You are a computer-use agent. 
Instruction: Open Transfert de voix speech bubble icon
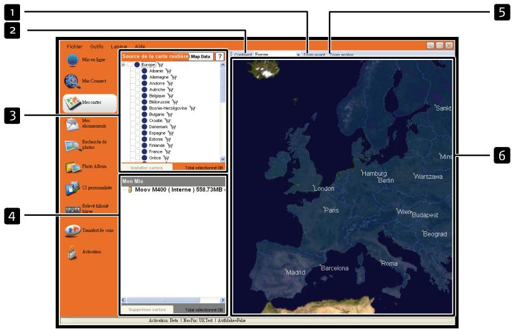click(x=73, y=231)
